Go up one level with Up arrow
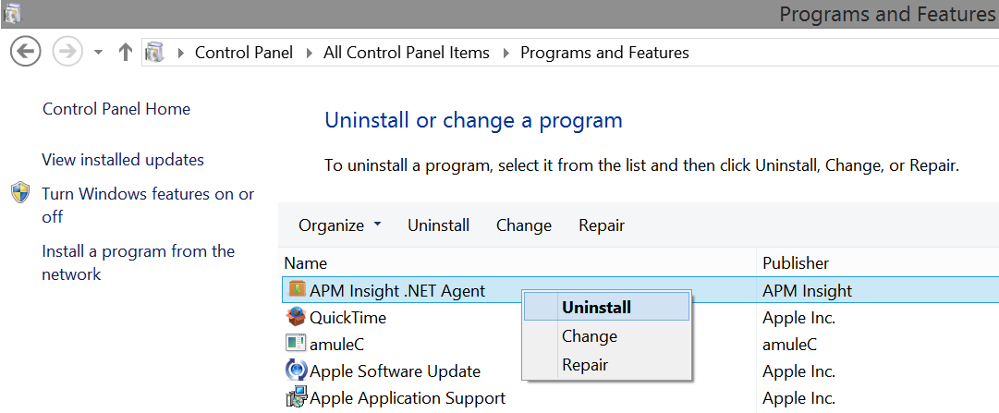This screenshot has height=413, width=999. 126,53
